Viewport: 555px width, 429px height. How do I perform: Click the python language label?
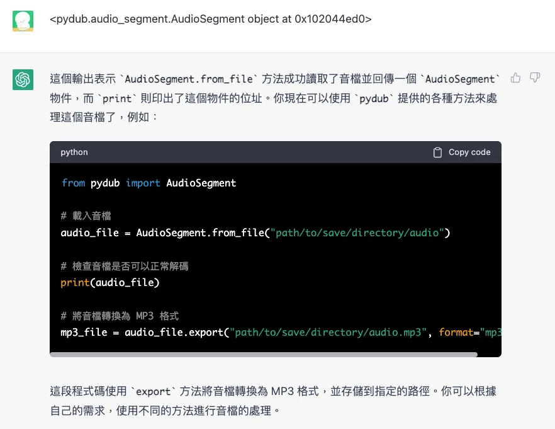(74, 152)
